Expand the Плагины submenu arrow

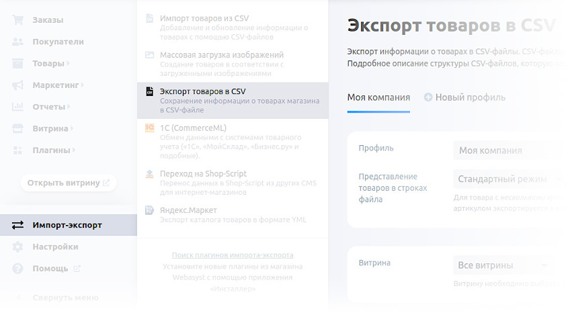[74, 150]
